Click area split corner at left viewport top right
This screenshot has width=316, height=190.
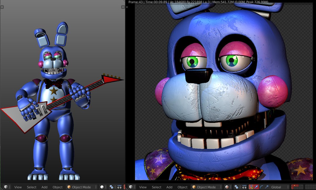[124, 1]
